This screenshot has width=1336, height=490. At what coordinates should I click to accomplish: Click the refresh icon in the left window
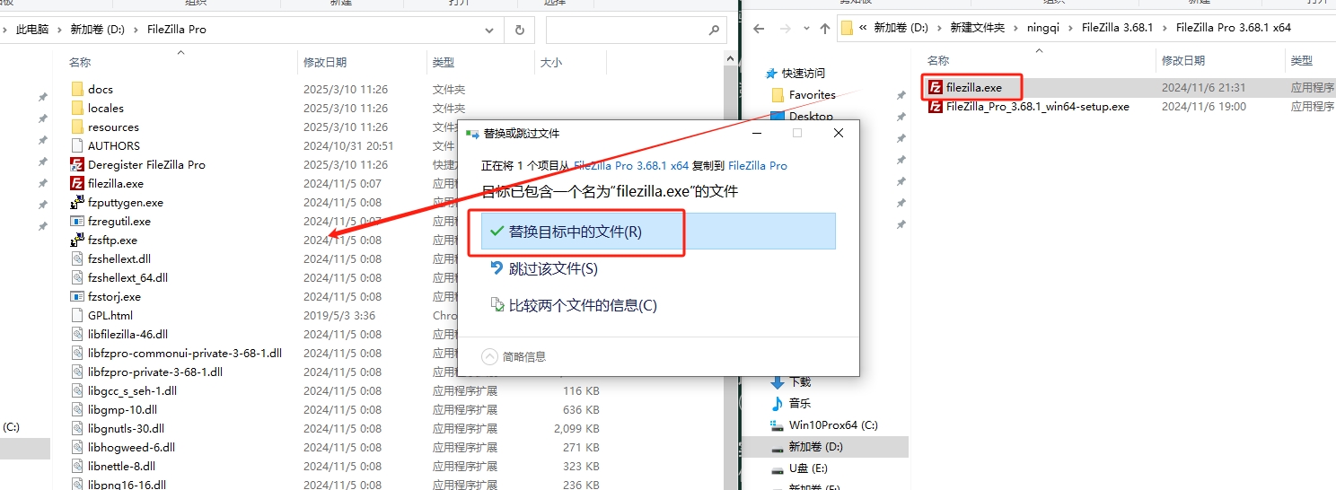pyautogui.click(x=519, y=30)
